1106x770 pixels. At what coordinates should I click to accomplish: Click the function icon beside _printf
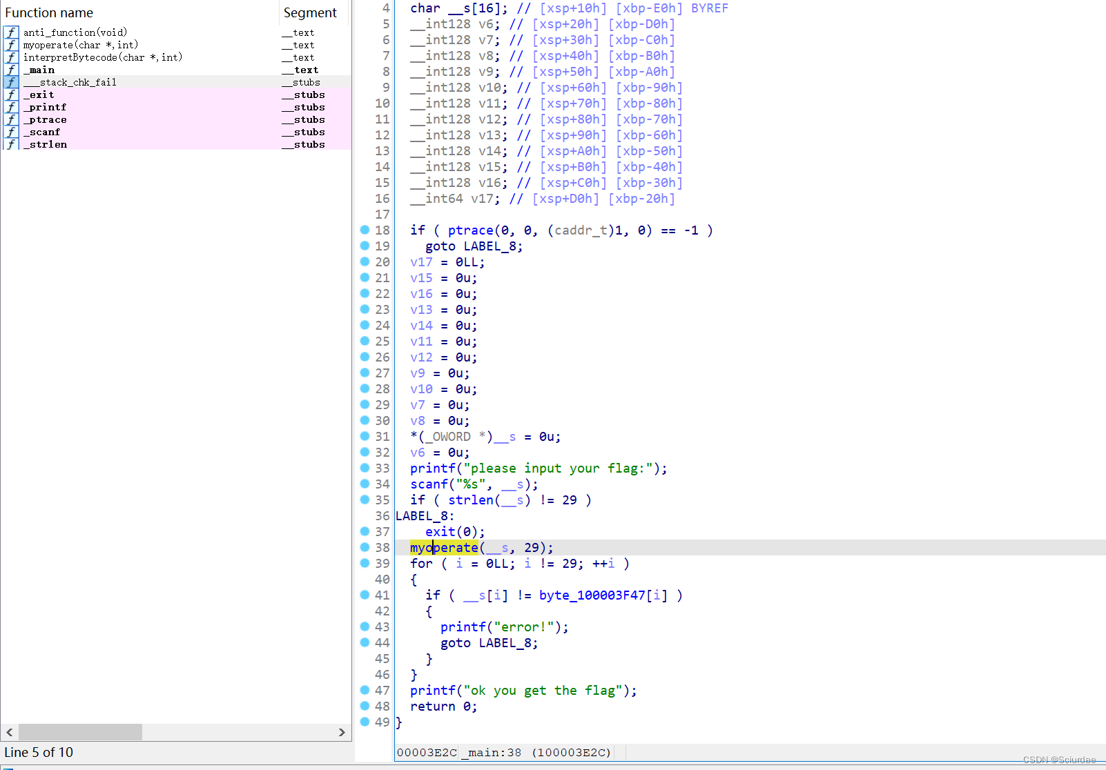point(11,107)
